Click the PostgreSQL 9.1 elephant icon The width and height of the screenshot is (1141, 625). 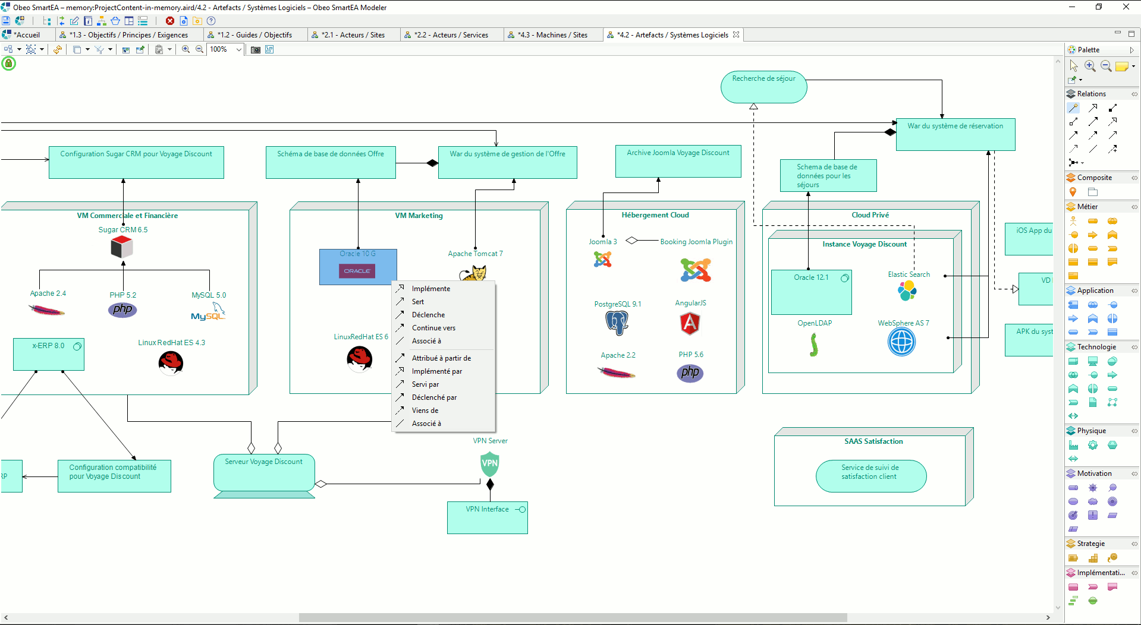617,323
